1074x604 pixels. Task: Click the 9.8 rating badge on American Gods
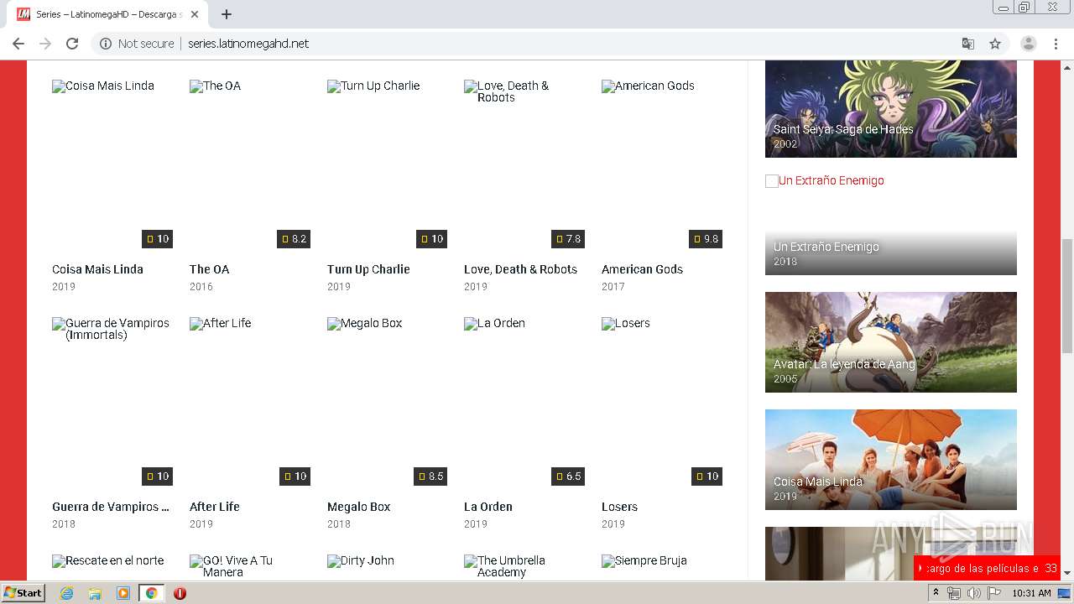706,239
